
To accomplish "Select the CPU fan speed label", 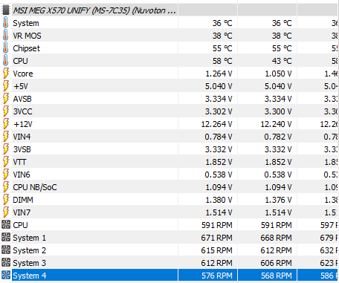I will click(x=20, y=225).
